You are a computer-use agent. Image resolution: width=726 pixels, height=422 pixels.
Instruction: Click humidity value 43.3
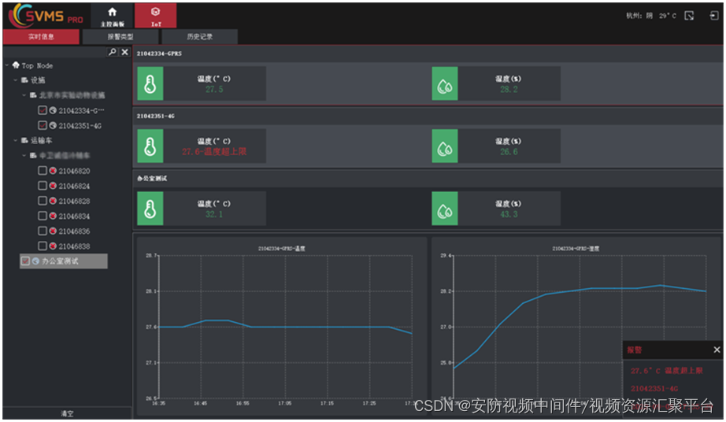point(509,214)
